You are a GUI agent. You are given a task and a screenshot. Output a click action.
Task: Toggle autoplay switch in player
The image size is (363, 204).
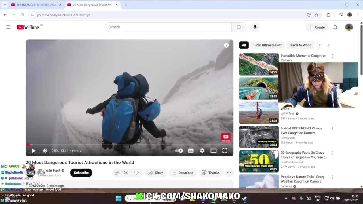(179, 151)
